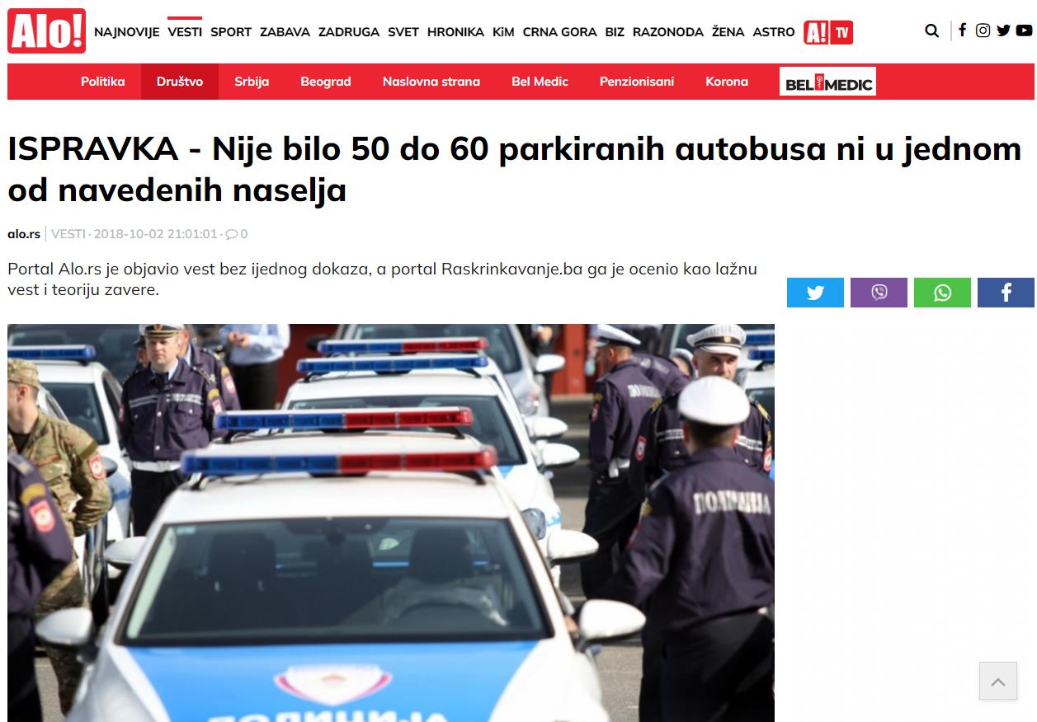Image resolution: width=1037 pixels, height=722 pixels.
Task: Open the Twitter header icon
Action: point(1003,30)
